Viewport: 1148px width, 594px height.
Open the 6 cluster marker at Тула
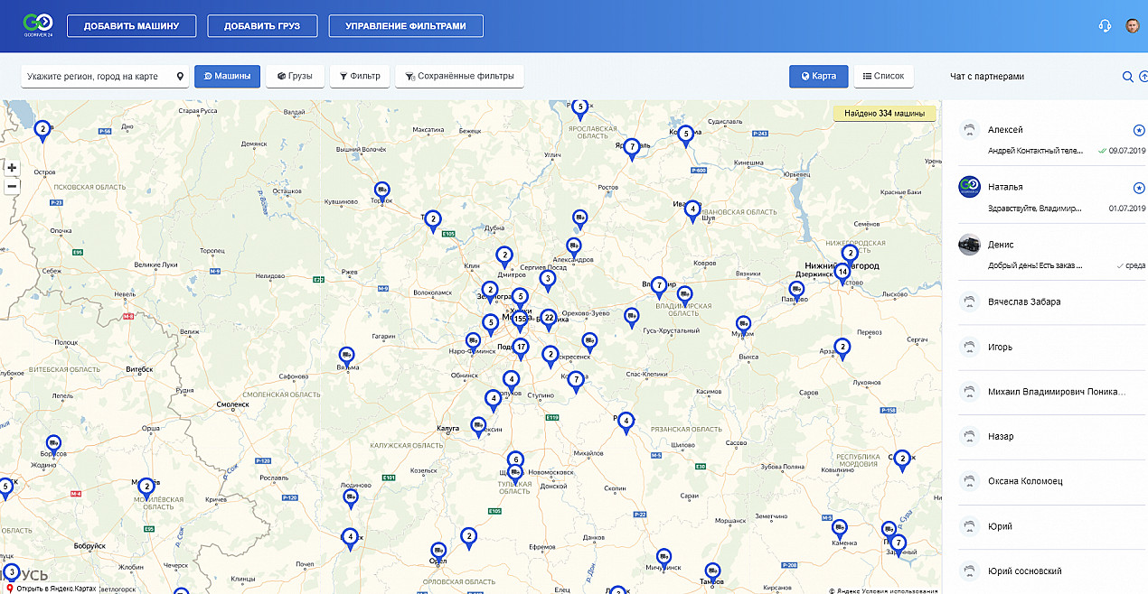515,460
